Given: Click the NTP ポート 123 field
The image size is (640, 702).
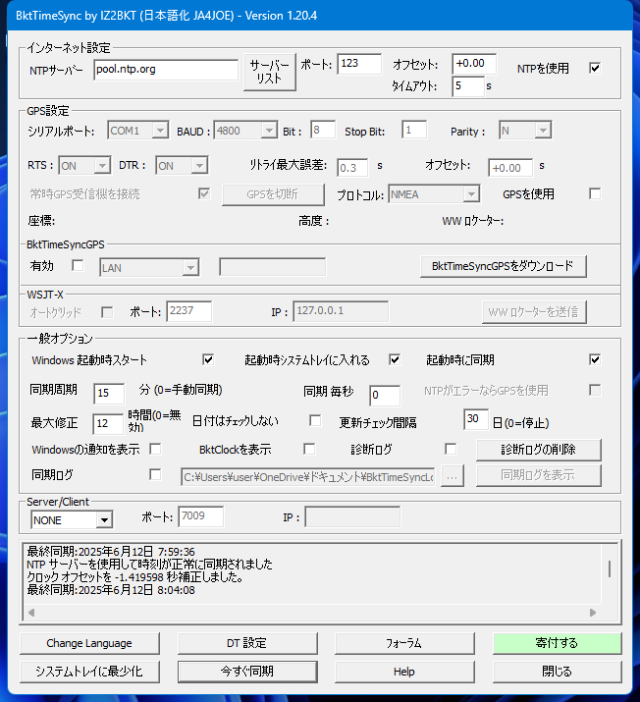Looking at the screenshot, I should 359,64.
